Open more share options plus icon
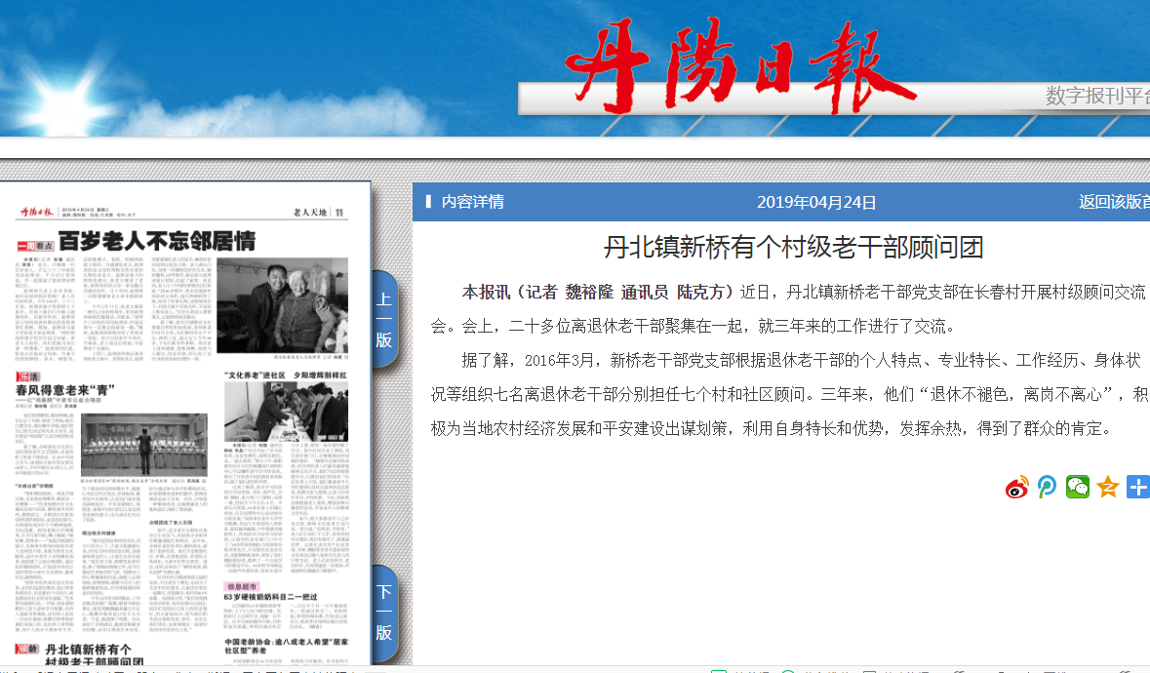The width and height of the screenshot is (1150, 673). 1137,487
